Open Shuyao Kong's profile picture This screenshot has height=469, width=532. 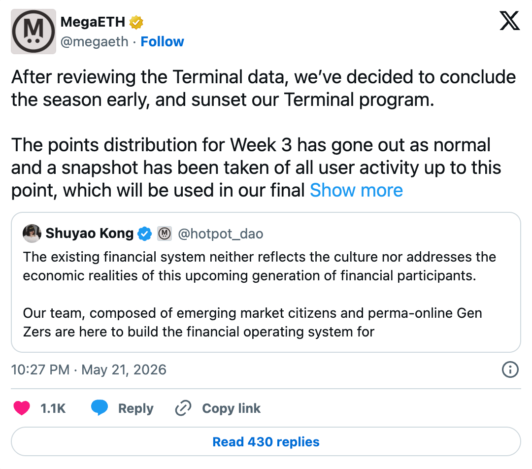32,234
